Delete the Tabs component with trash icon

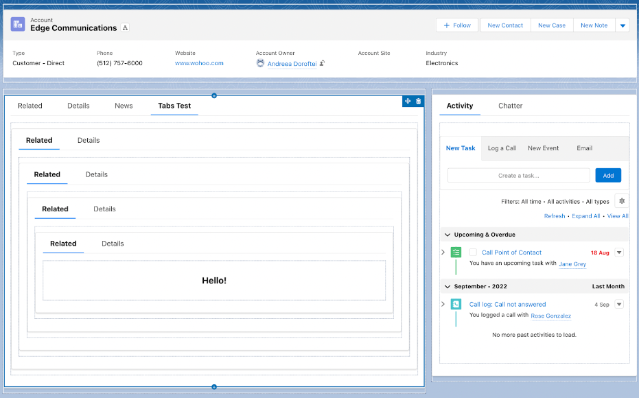[x=419, y=101]
